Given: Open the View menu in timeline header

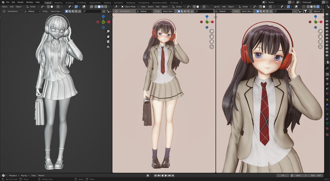Looking at the screenshot, I should tap(33, 175).
